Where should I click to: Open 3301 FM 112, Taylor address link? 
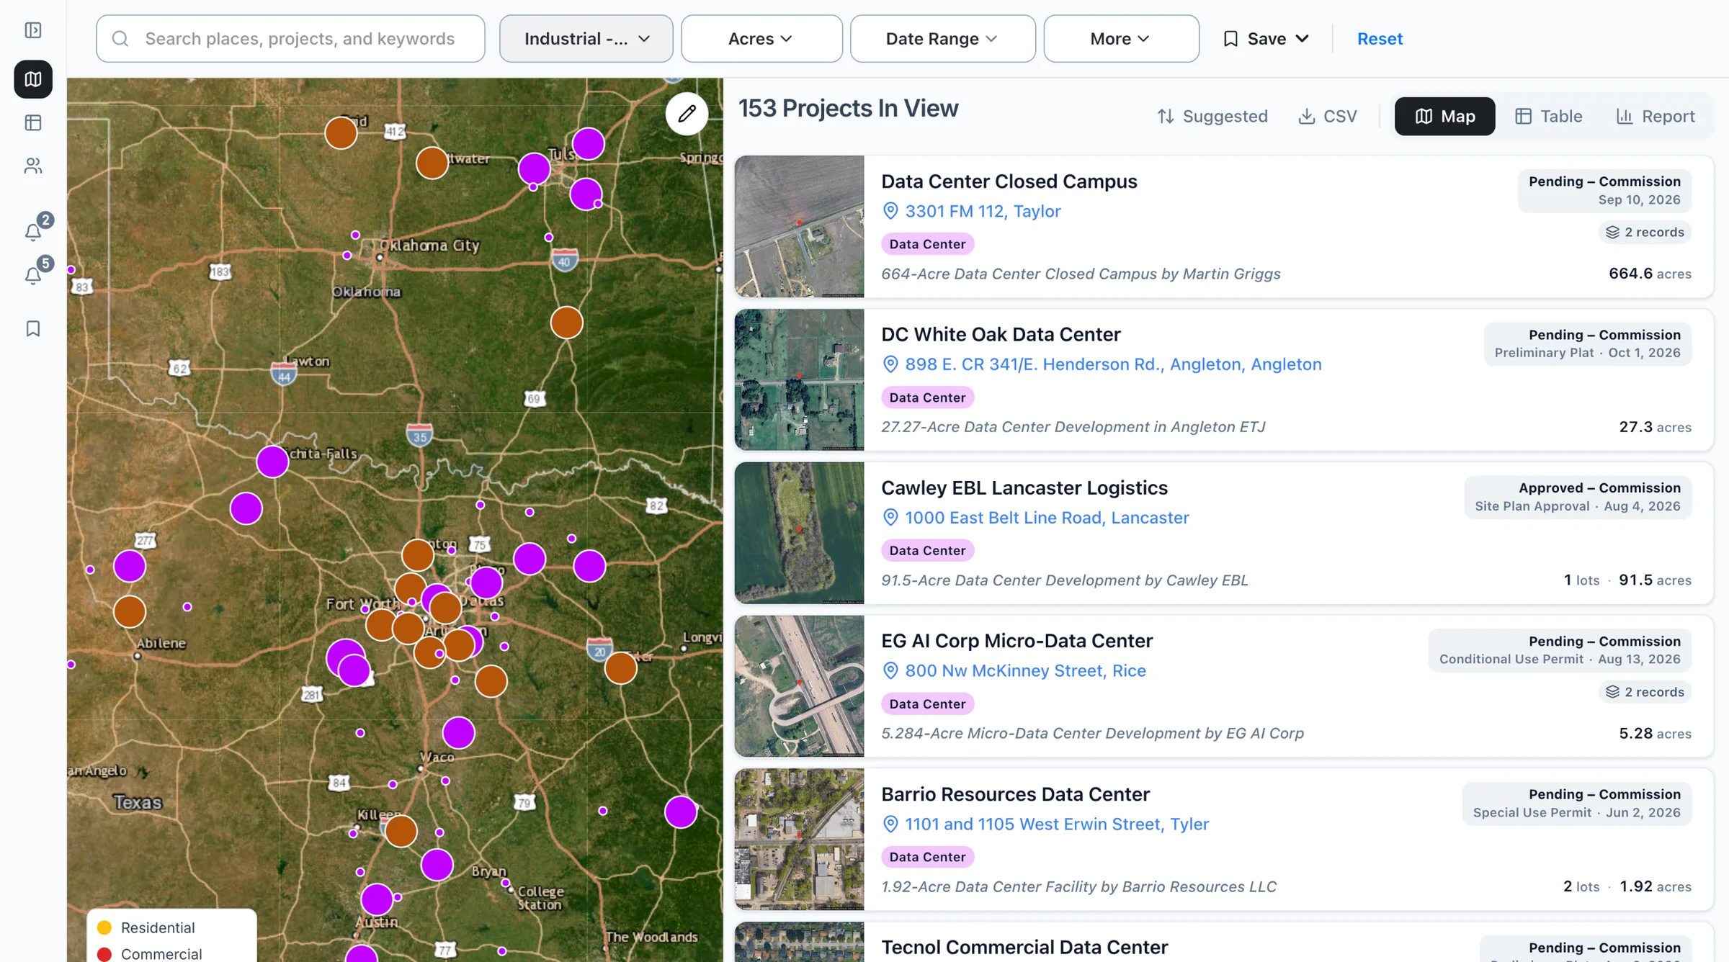(983, 211)
